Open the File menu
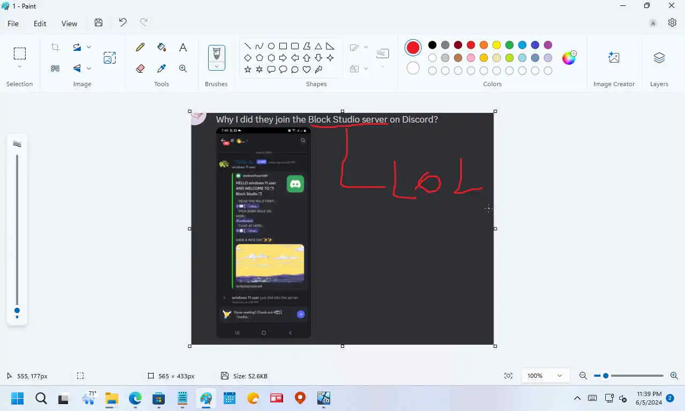 click(13, 24)
